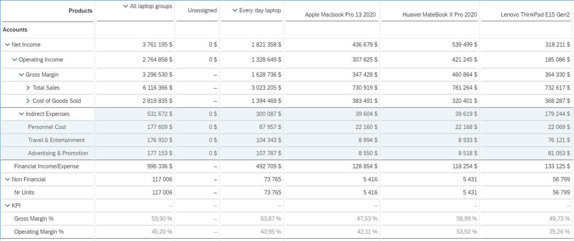Click the Every day laptop Gross Margin % 53,87 %
The image size is (574, 241).
[x=271, y=219]
